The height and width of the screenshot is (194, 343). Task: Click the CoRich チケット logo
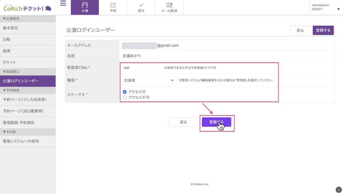click(27, 8)
